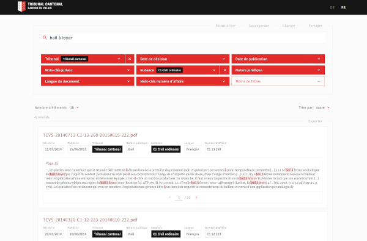367x241 pixels.
Task: Click the 15/06/2015 publication date
Action: [78, 149]
